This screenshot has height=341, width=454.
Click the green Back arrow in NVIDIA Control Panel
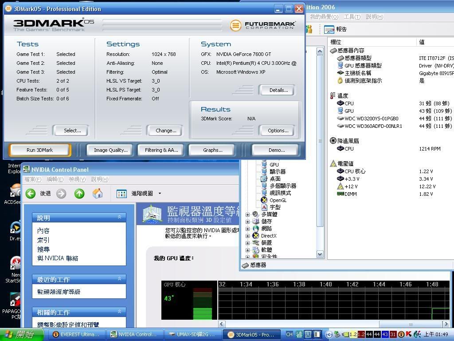31,193
